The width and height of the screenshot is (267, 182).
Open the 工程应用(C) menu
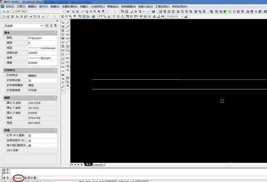[x=162, y=7]
